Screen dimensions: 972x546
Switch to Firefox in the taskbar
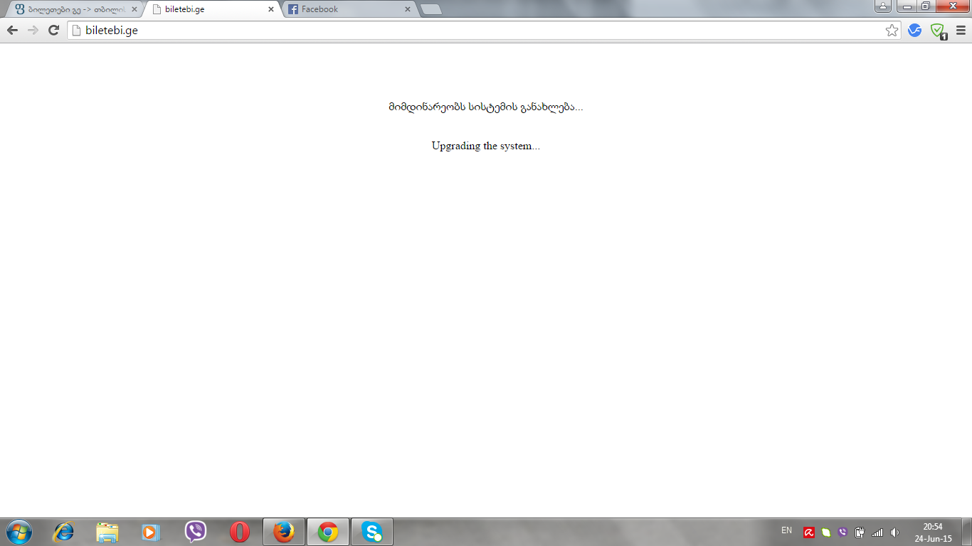pos(284,532)
